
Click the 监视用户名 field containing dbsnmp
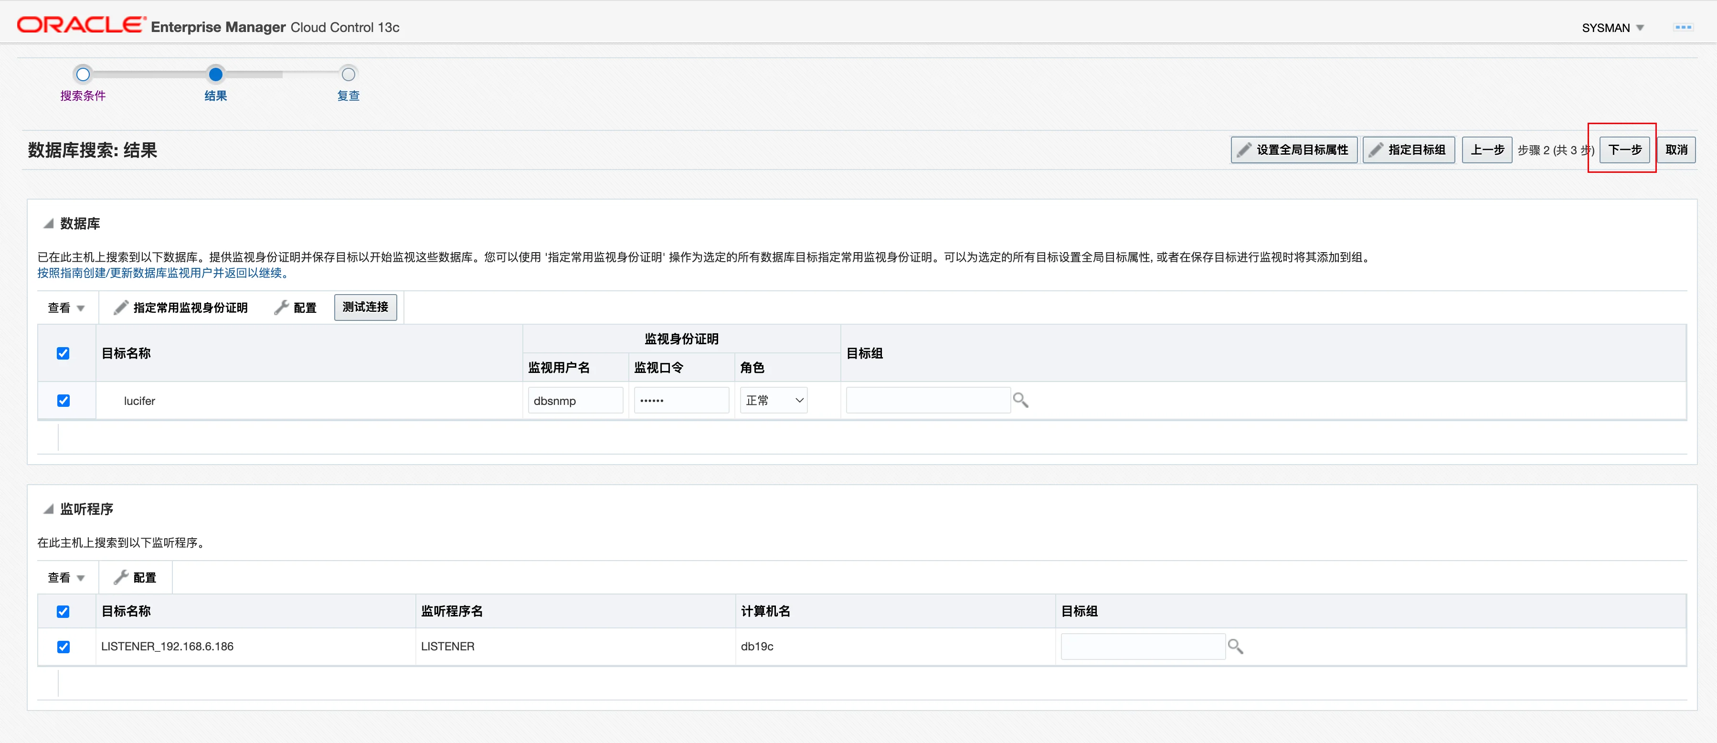tap(574, 401)
